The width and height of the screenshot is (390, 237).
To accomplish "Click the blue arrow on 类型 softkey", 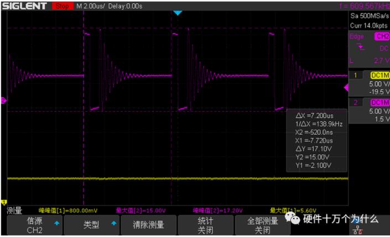I will point(113,223).
